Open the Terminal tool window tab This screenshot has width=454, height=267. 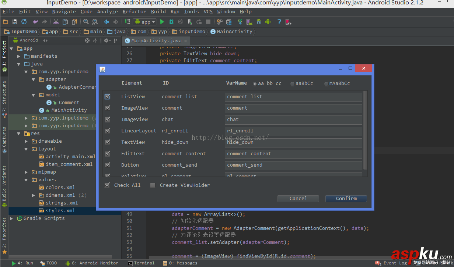141,263
